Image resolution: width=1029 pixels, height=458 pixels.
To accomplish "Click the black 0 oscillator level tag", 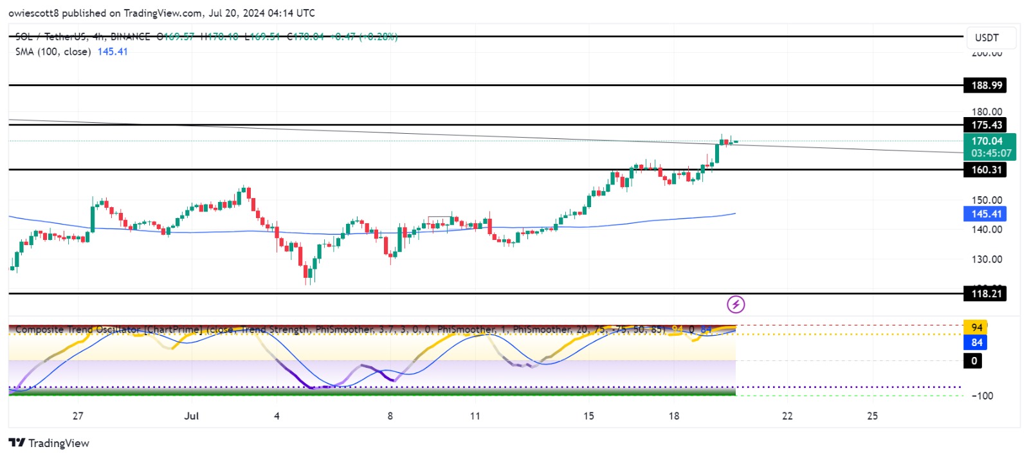I will [973, 361].
